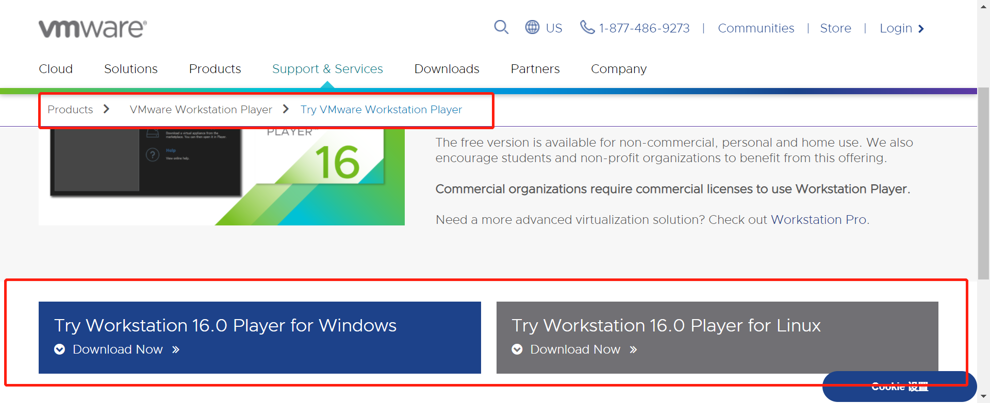This screenshot has width=990, height=403.
Task: Click Try Workstation 16.0 Player for Linux heading
Action: pyautogui.click(x=666, y=326)
